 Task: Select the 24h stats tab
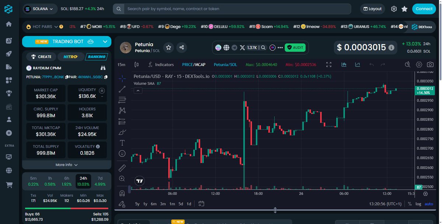(83, 181)
